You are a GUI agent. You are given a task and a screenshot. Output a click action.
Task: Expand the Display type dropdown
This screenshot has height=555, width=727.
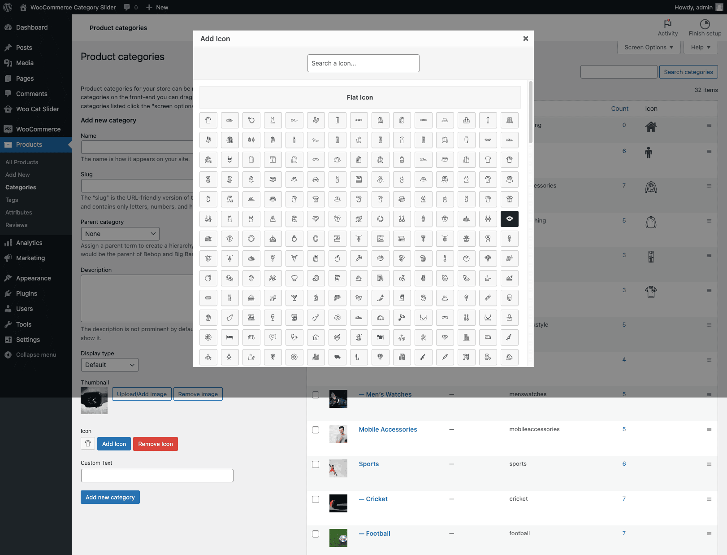click(109, 365)
